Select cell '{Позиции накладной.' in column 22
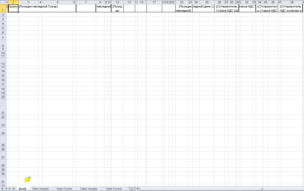Screen dimensions: 304x191 coord(184,8)
